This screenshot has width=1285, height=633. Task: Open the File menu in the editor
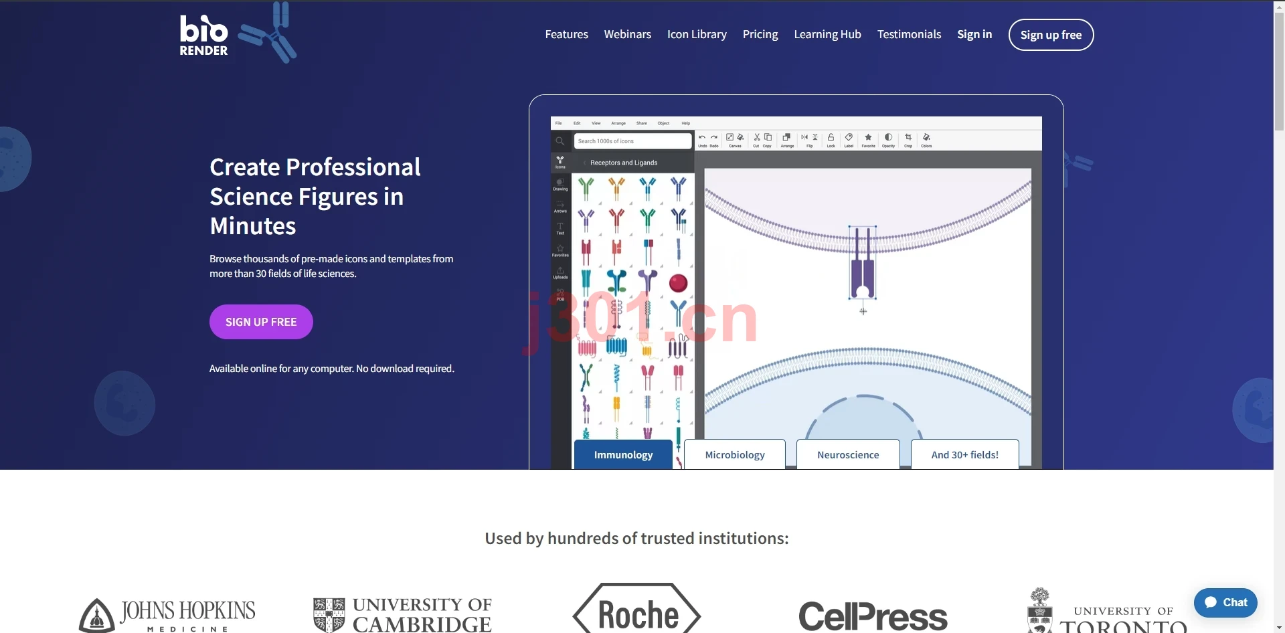coord(559,123)
